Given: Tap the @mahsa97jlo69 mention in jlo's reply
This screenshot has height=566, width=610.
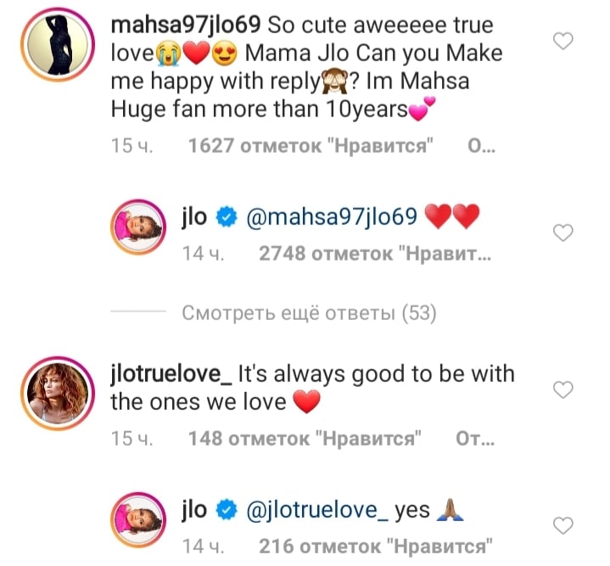Looking at the screenshot, I should [332, 218].
